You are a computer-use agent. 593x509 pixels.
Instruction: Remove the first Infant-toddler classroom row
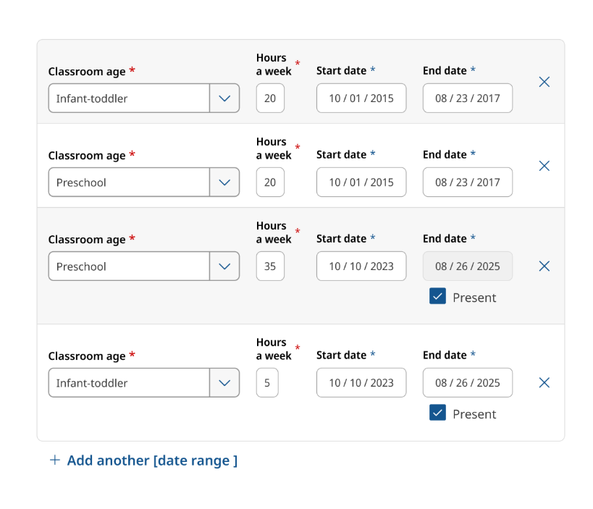(544, 82)
